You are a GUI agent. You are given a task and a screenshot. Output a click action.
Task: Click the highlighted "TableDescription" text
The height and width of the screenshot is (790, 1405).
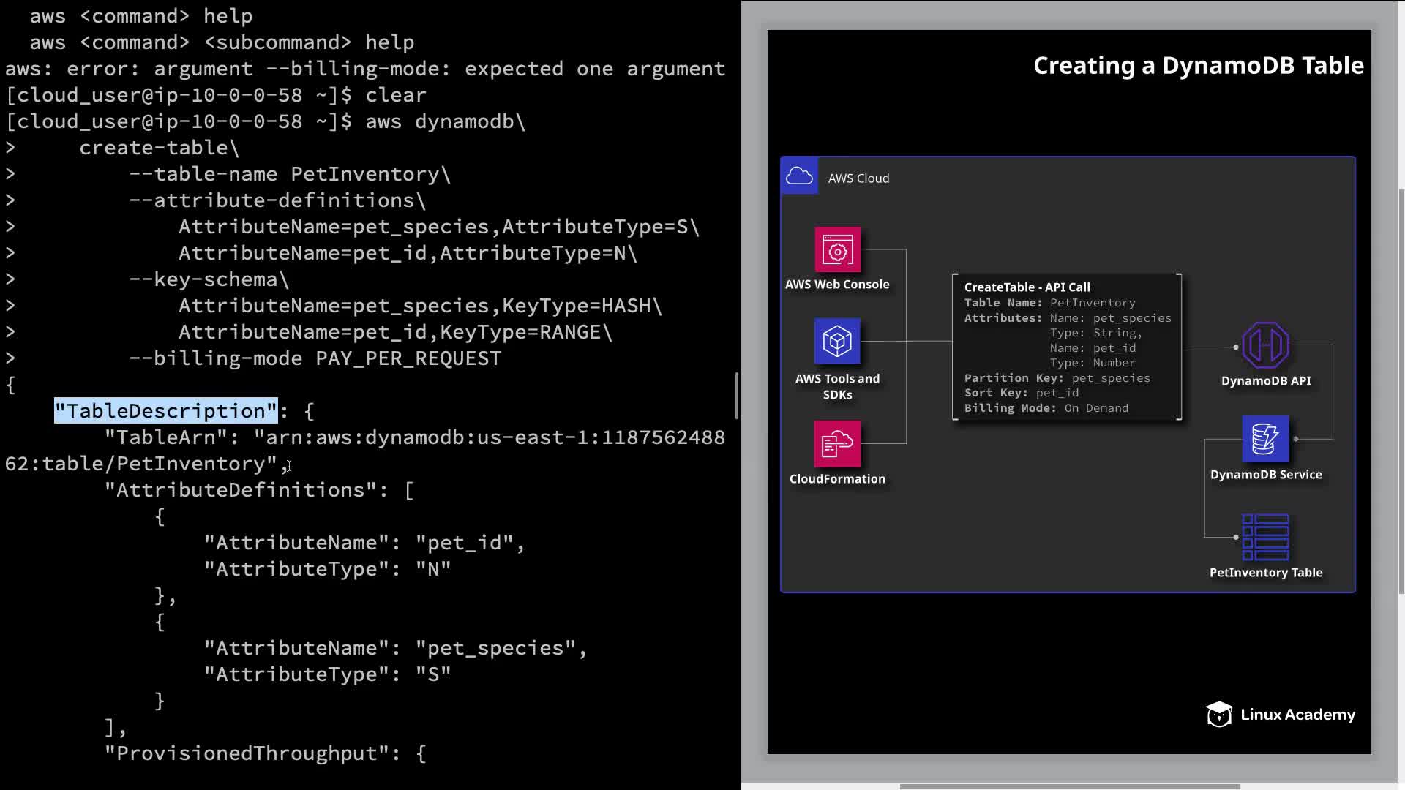click(x=166, y=411)
